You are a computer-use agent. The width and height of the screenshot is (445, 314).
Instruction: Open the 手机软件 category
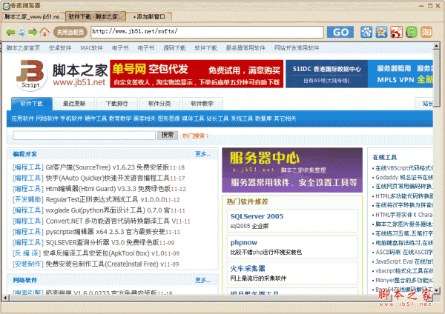pyautogui.click(x=71, y=118)
